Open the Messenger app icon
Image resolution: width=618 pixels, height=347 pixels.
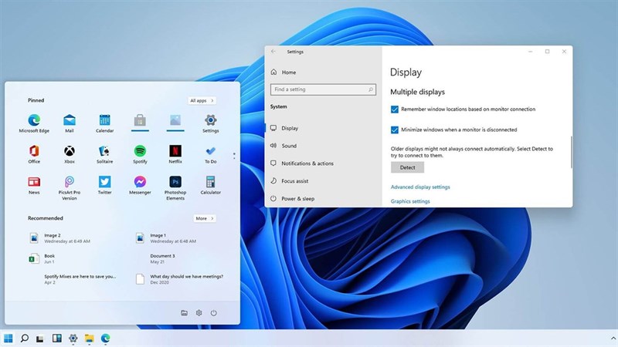(x=140, y=182)
